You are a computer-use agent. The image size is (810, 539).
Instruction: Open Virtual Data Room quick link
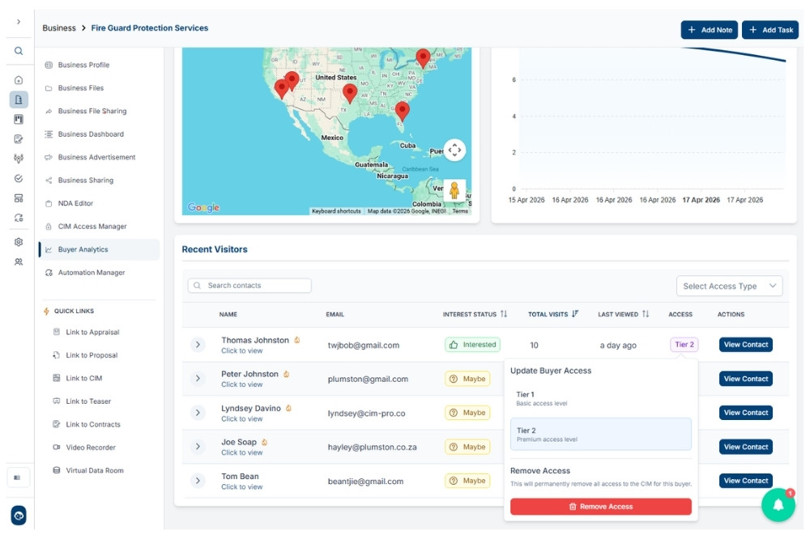(x=95, y=470)
